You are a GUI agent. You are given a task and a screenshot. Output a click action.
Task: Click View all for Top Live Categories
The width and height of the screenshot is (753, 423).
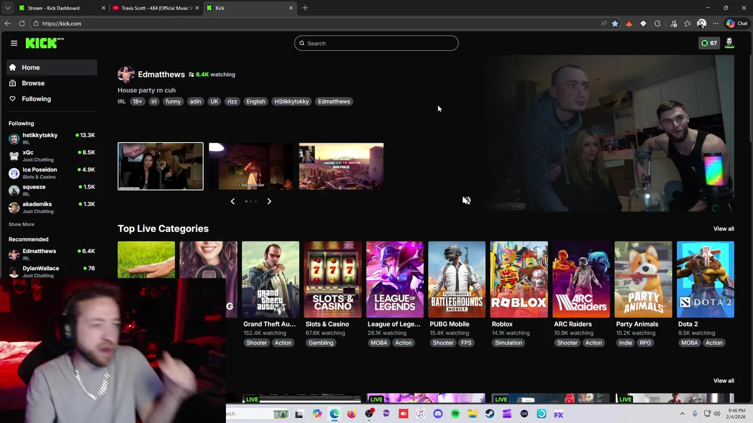coord(724,229)
